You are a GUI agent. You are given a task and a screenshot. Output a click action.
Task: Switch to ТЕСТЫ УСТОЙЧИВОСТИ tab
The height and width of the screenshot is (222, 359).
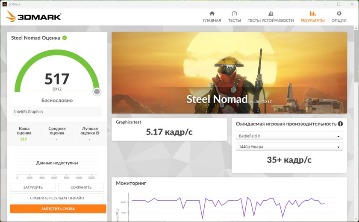(x=271, y=20)
